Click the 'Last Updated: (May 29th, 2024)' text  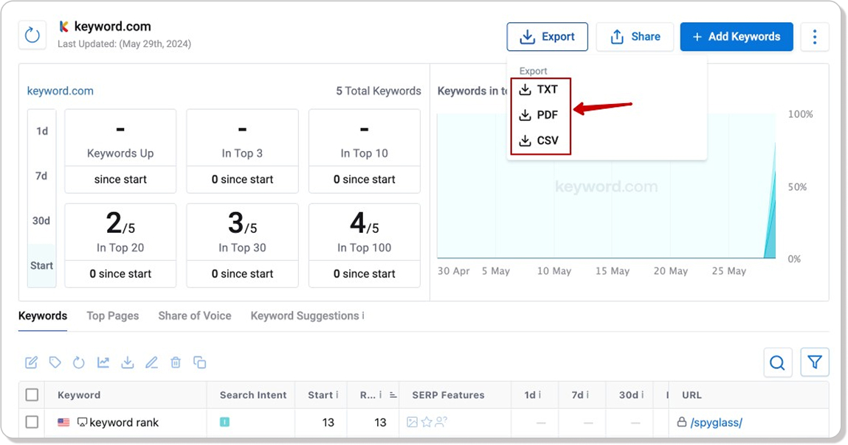(125, 43)
